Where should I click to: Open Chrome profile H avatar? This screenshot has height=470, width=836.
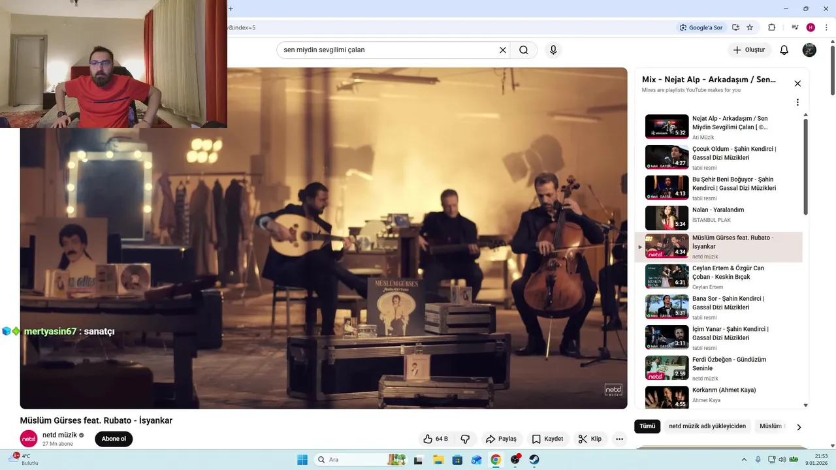[x=811, y=27]
